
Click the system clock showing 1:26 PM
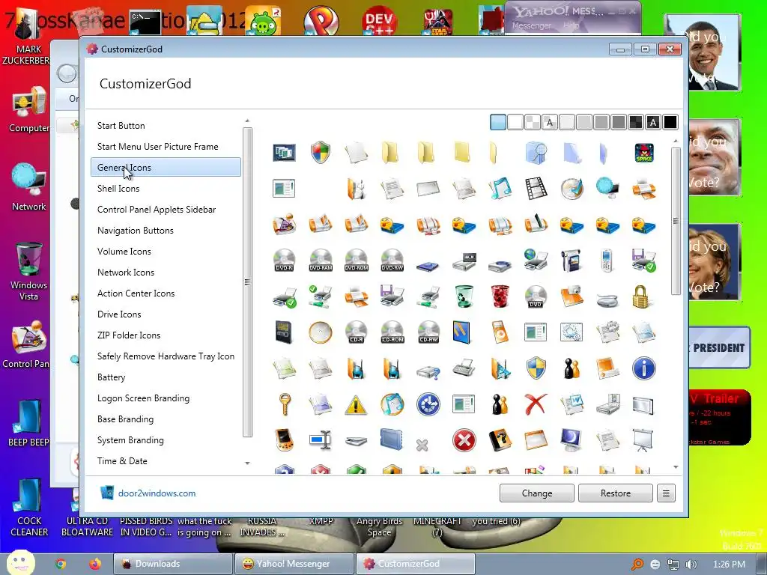(729, 565)
